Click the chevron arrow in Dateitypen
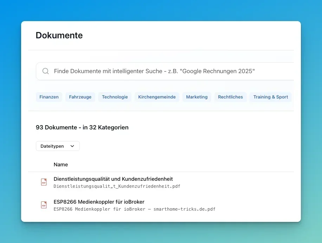This screenshot has height=243, width=322. (72, 146)
